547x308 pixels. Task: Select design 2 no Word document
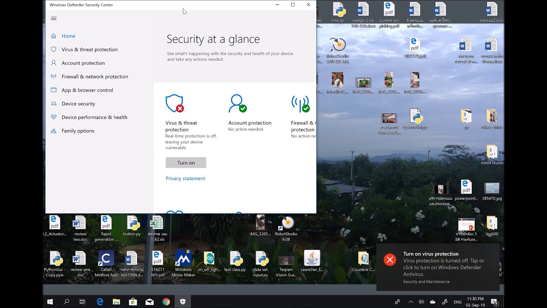364,15
